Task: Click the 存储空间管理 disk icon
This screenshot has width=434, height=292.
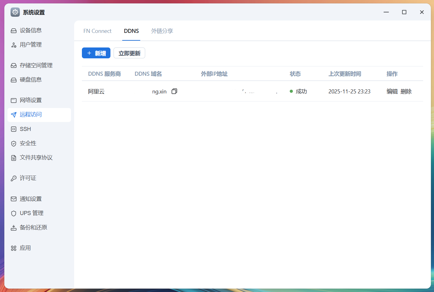Action: (14, 65)
